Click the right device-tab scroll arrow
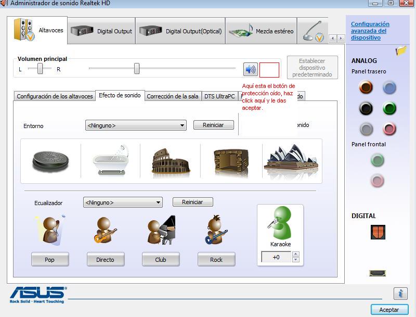 [341, 39]
